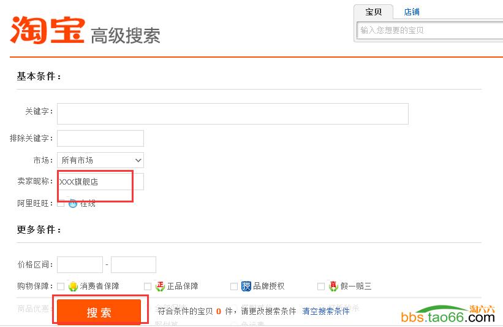The height and width of the screenshot is (327, 503).
Task: Select the 假一赔三 checkbox
Action: 321,287
